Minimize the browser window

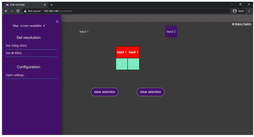(232, 5)
